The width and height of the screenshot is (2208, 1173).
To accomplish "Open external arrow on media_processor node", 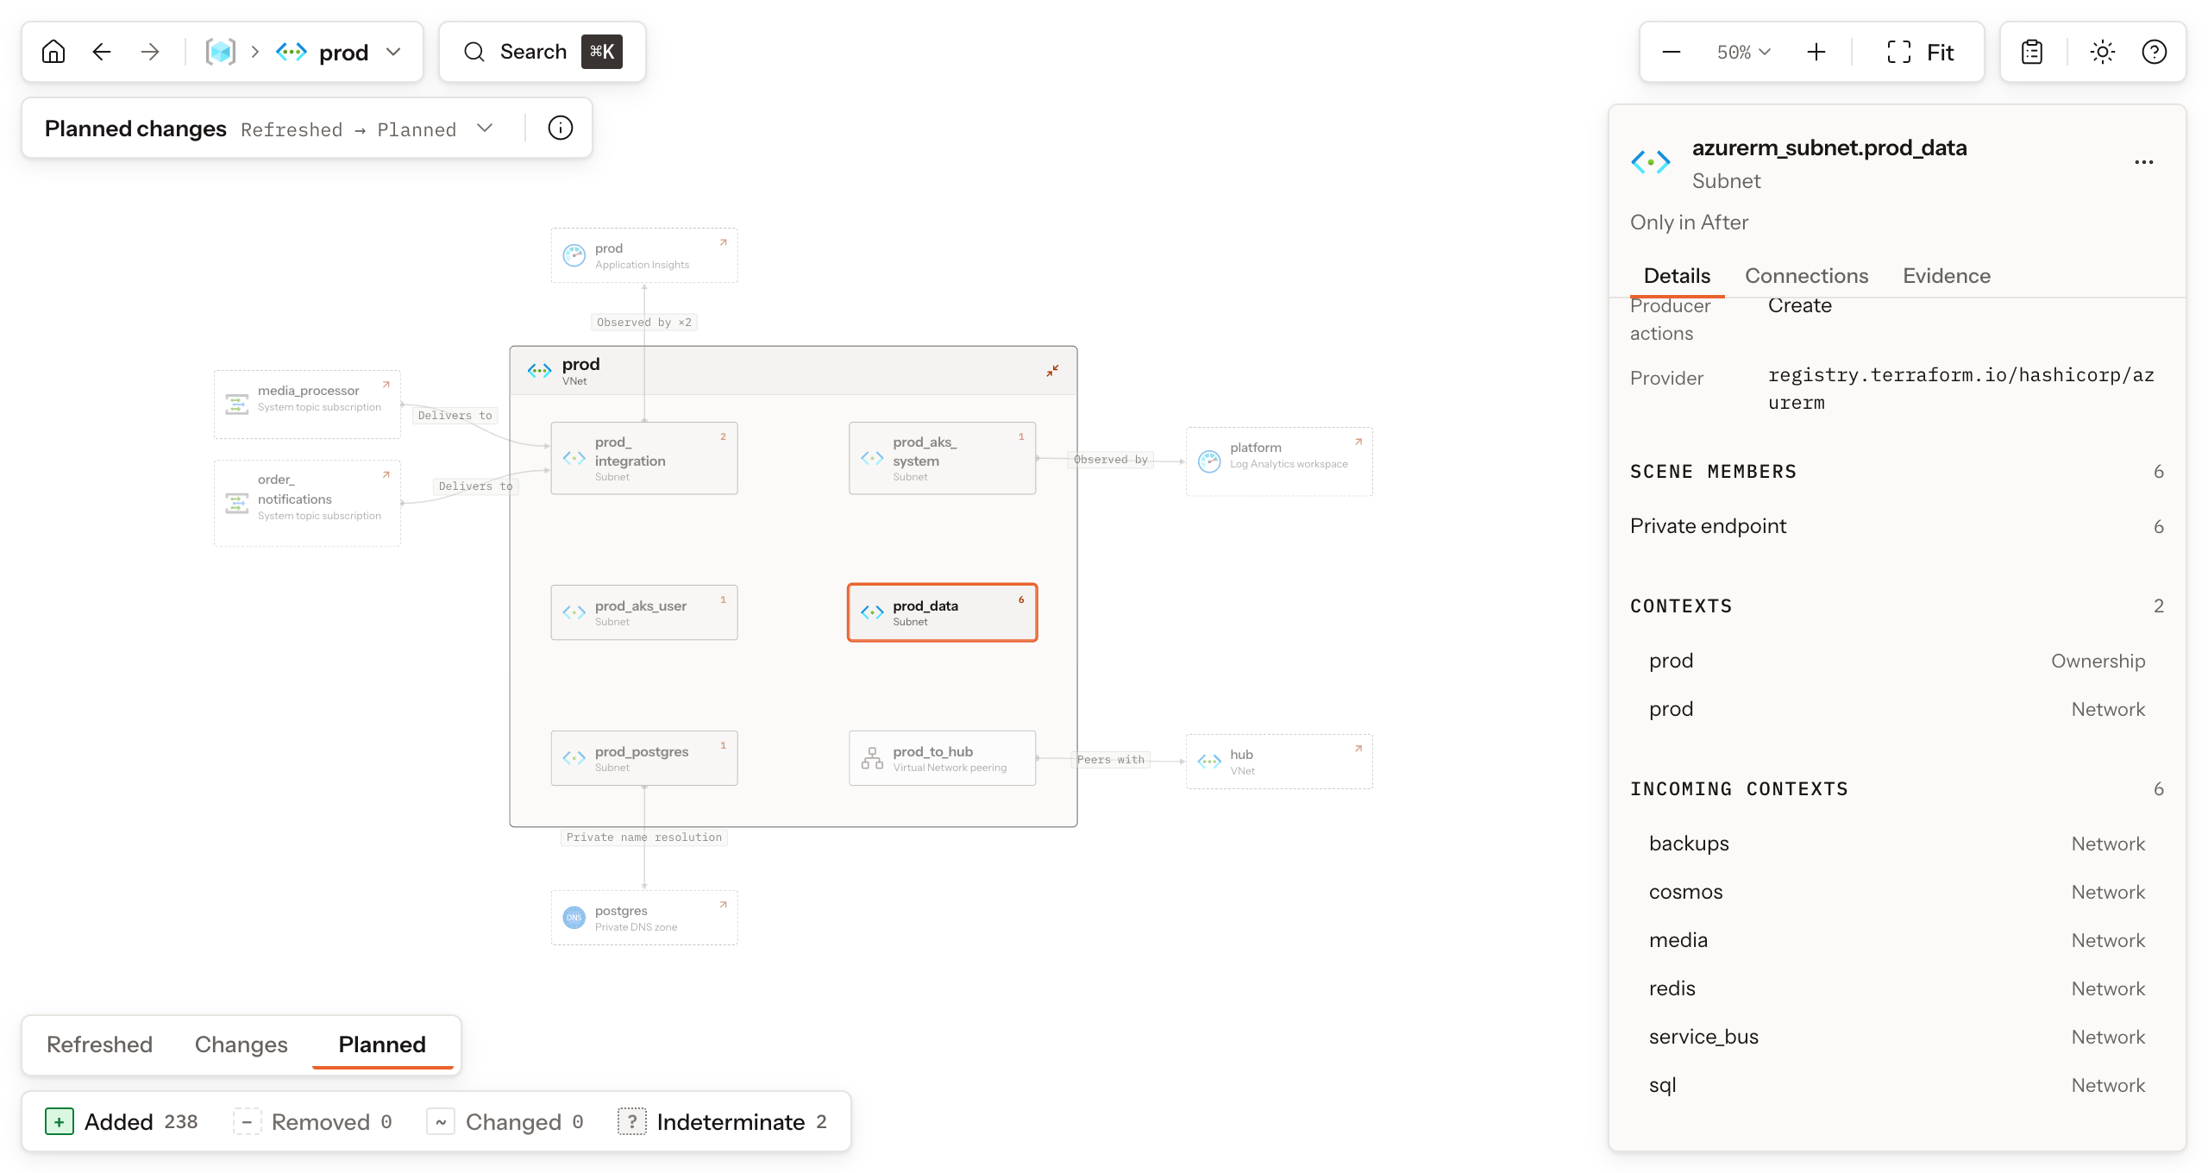I will (x=386, y=386).
